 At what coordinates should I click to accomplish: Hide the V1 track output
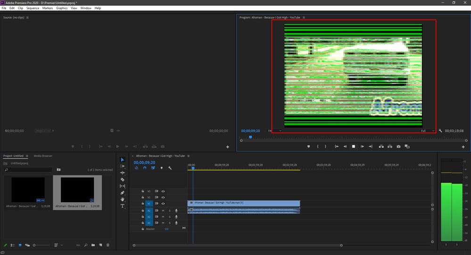click(163, 203)
